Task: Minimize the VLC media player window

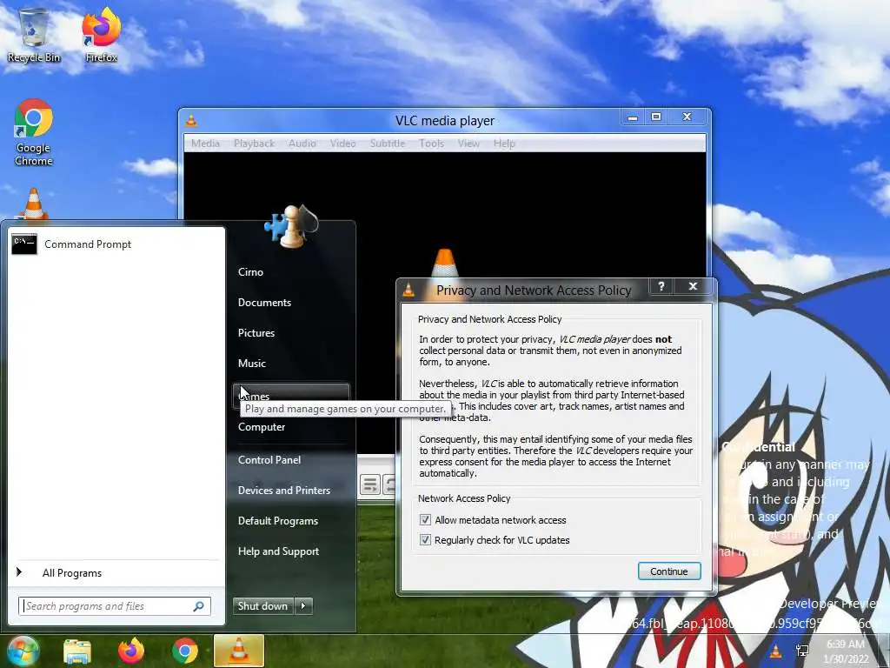Action: tap(633, 117)
